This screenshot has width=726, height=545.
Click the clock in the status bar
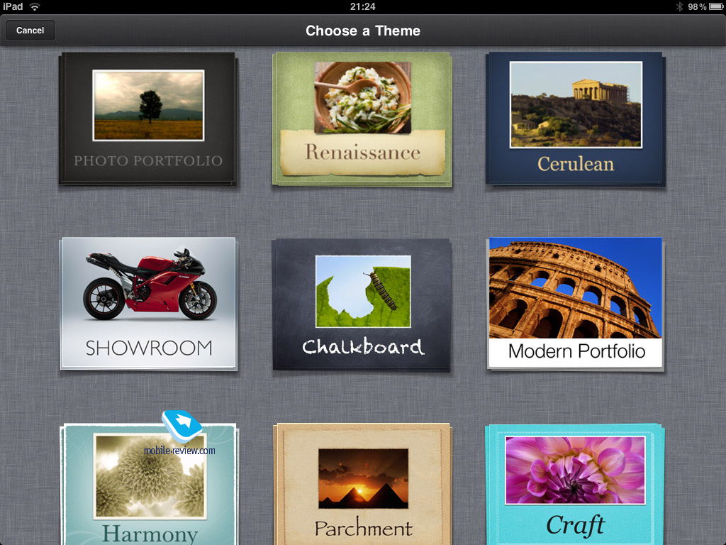(362, 6)
